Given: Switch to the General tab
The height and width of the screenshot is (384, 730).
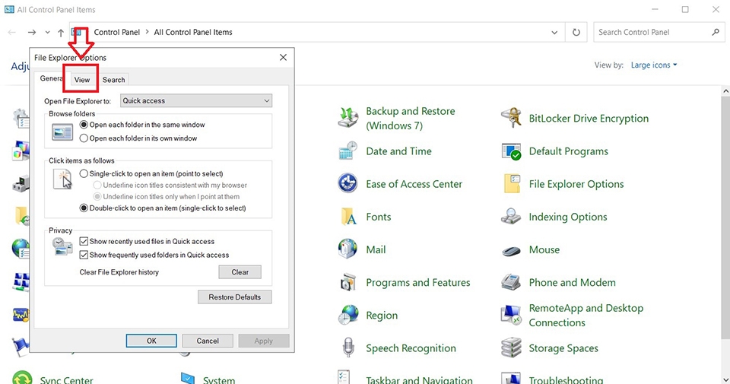Looking at the screenshot, I should [x=50, y=78].
